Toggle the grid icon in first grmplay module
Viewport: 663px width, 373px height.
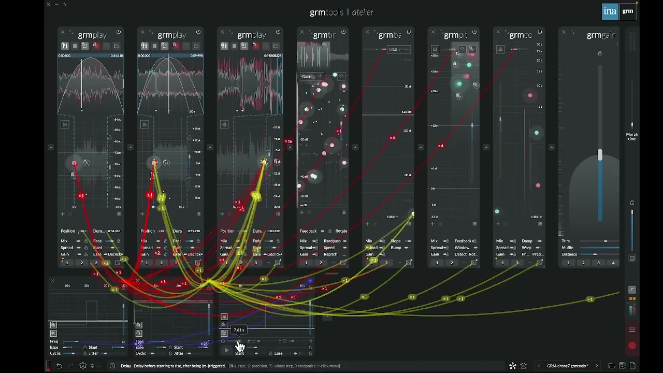[65, 124]
